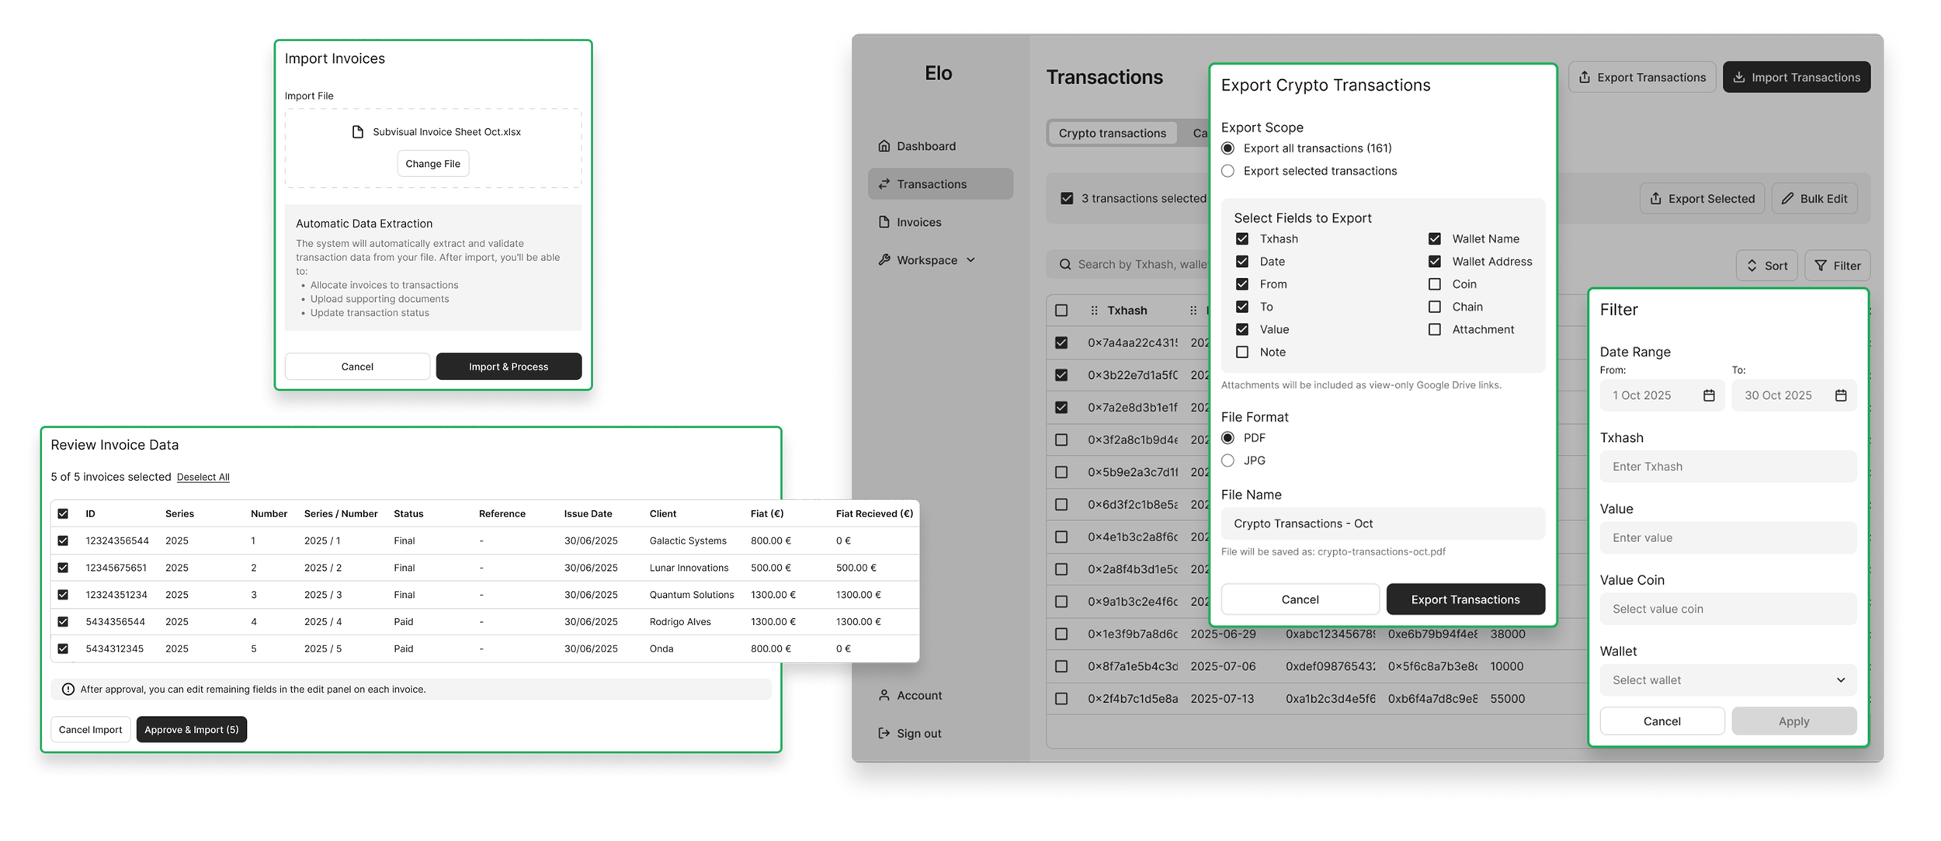Viewport: 1941px width, 841px height.
Task: Click the Bulk Edit pencil icon
Action: (x=1787, y=199)
